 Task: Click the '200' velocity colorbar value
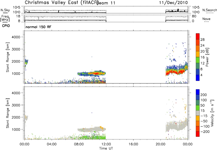[204, 95]
